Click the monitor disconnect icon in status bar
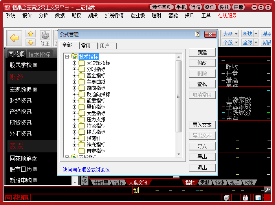275x205 pixels. coord(227,198)
